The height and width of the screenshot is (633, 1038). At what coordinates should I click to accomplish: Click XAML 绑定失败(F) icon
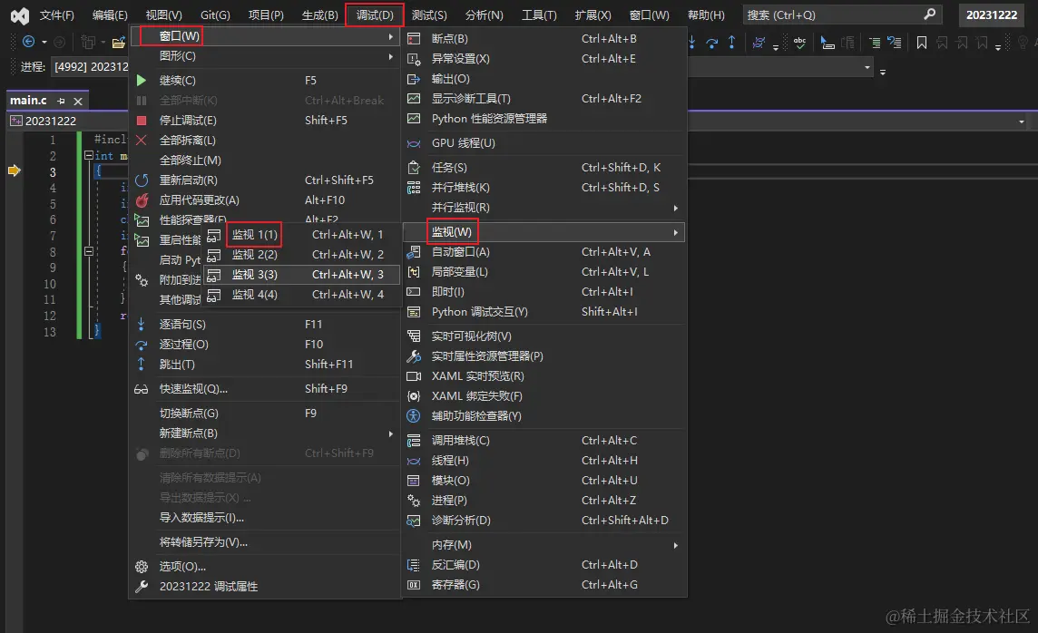click(x=414, y=396)
